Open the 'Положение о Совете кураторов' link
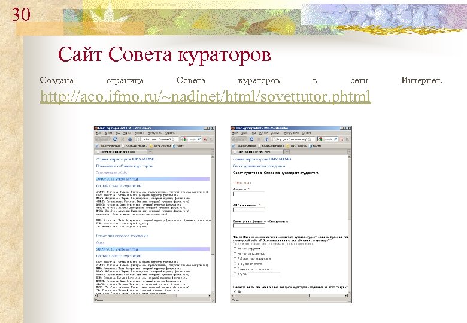467x323 pixels. 125,166
